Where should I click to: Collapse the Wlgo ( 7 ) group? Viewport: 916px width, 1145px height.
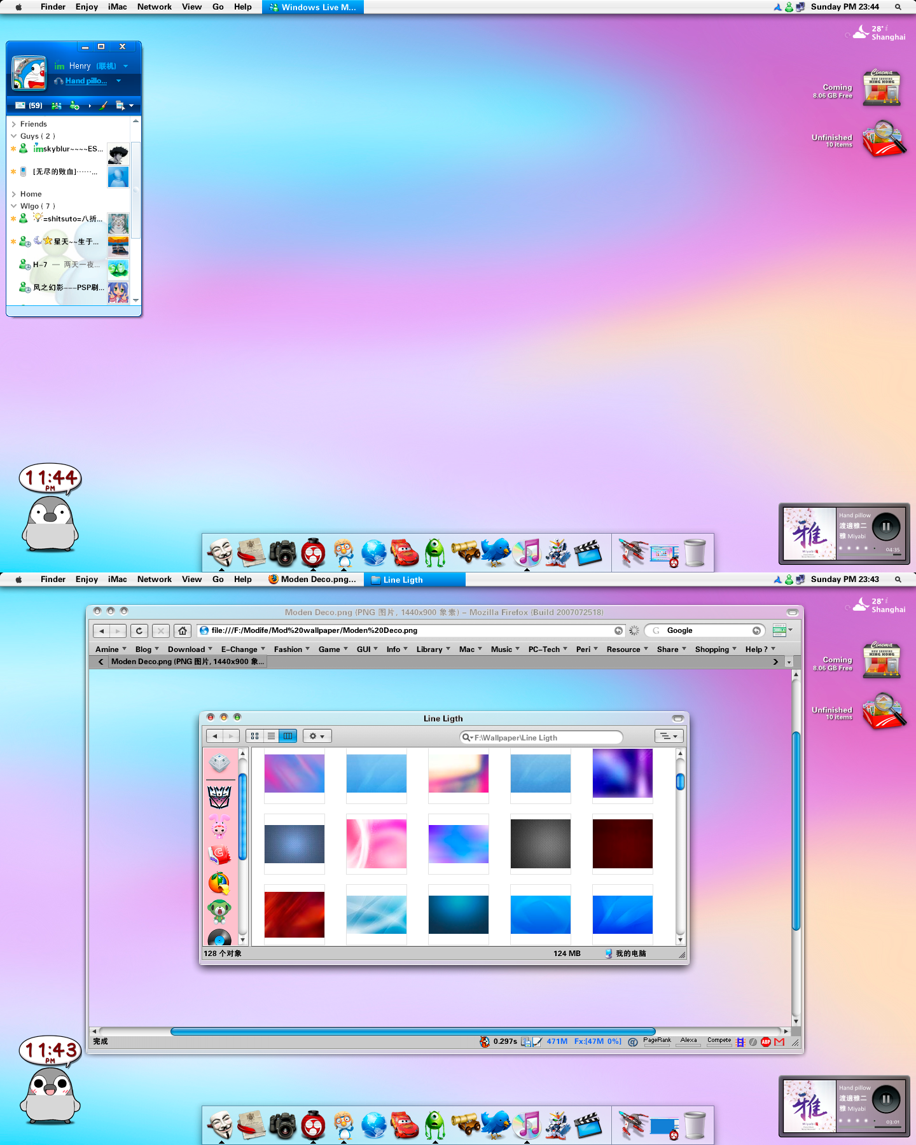click(13, 206)
